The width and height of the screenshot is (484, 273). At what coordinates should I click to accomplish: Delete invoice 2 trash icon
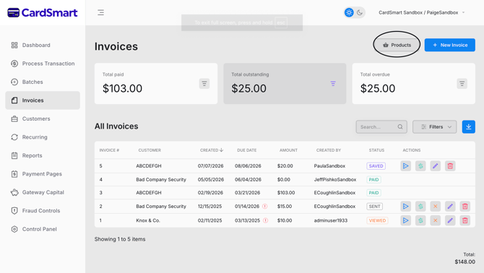[x=465, y=207]
